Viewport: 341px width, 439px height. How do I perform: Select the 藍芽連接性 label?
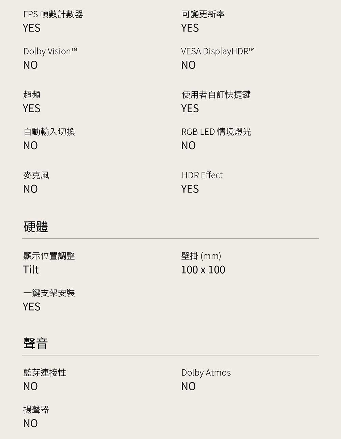click(45, 372)
